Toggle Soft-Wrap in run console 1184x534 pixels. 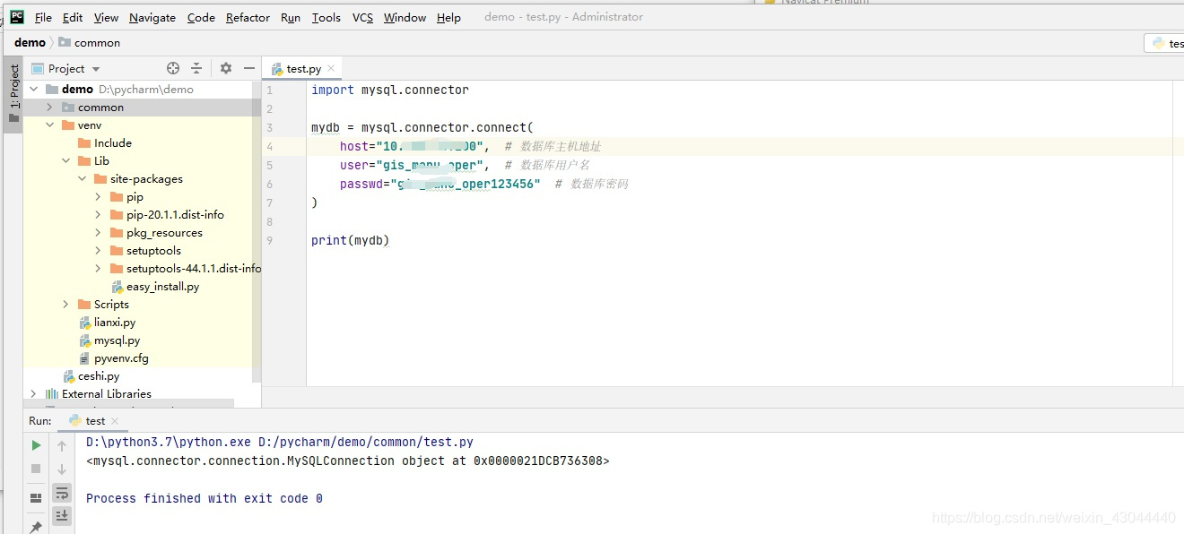point(62,493)
